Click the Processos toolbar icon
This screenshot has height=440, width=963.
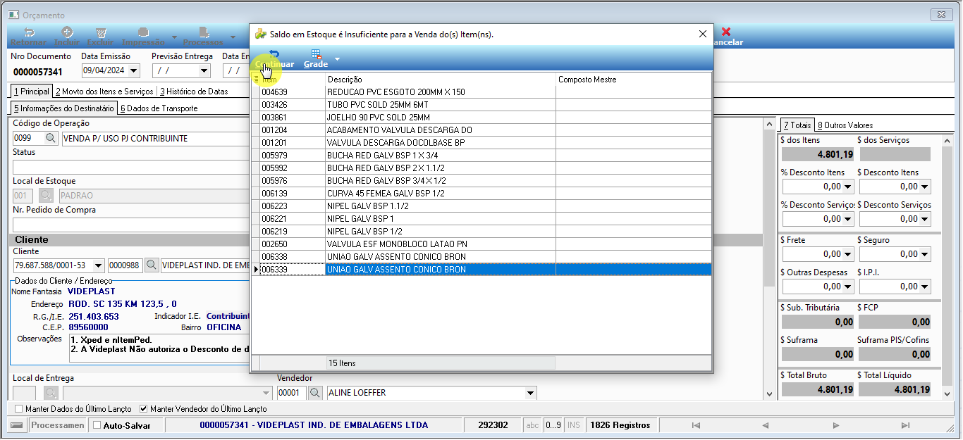pos(203,37)
